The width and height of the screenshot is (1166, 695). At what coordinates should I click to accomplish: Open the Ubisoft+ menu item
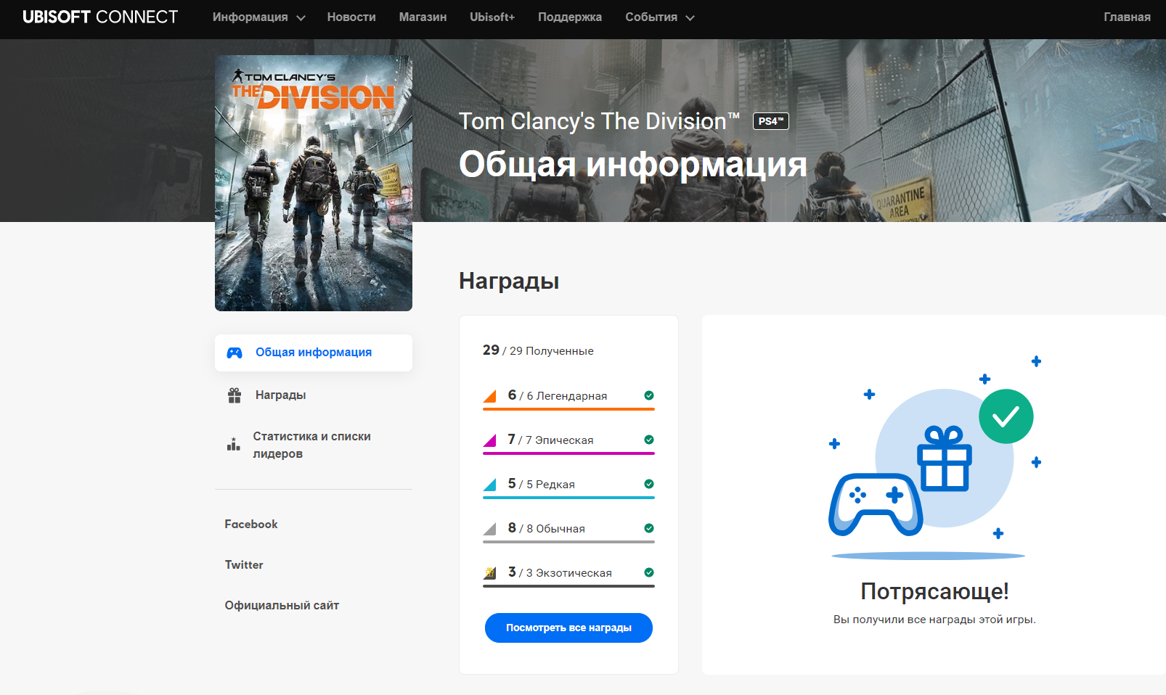(492, 17)
